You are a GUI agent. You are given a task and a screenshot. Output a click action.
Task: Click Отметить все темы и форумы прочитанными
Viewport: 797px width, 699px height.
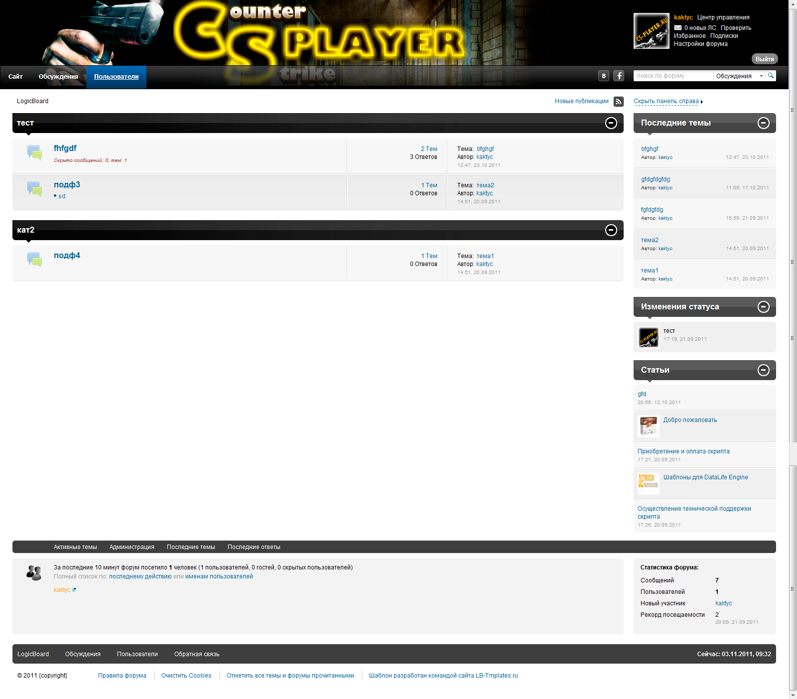[290, 676]
